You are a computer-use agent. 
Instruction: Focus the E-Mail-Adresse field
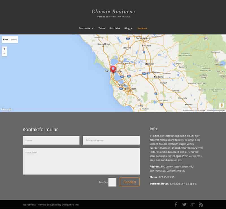[x=111, y=140]
